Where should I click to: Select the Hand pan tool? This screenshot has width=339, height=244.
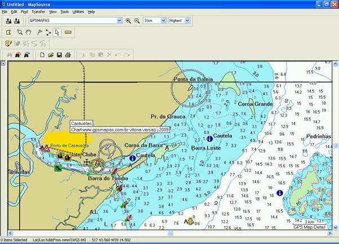(28, 33)
